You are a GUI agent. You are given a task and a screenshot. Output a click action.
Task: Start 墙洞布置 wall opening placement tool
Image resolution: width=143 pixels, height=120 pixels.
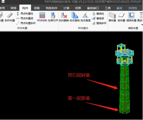point(131,17)
